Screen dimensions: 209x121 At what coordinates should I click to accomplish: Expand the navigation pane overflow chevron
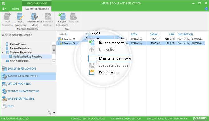tap(54, 113)
